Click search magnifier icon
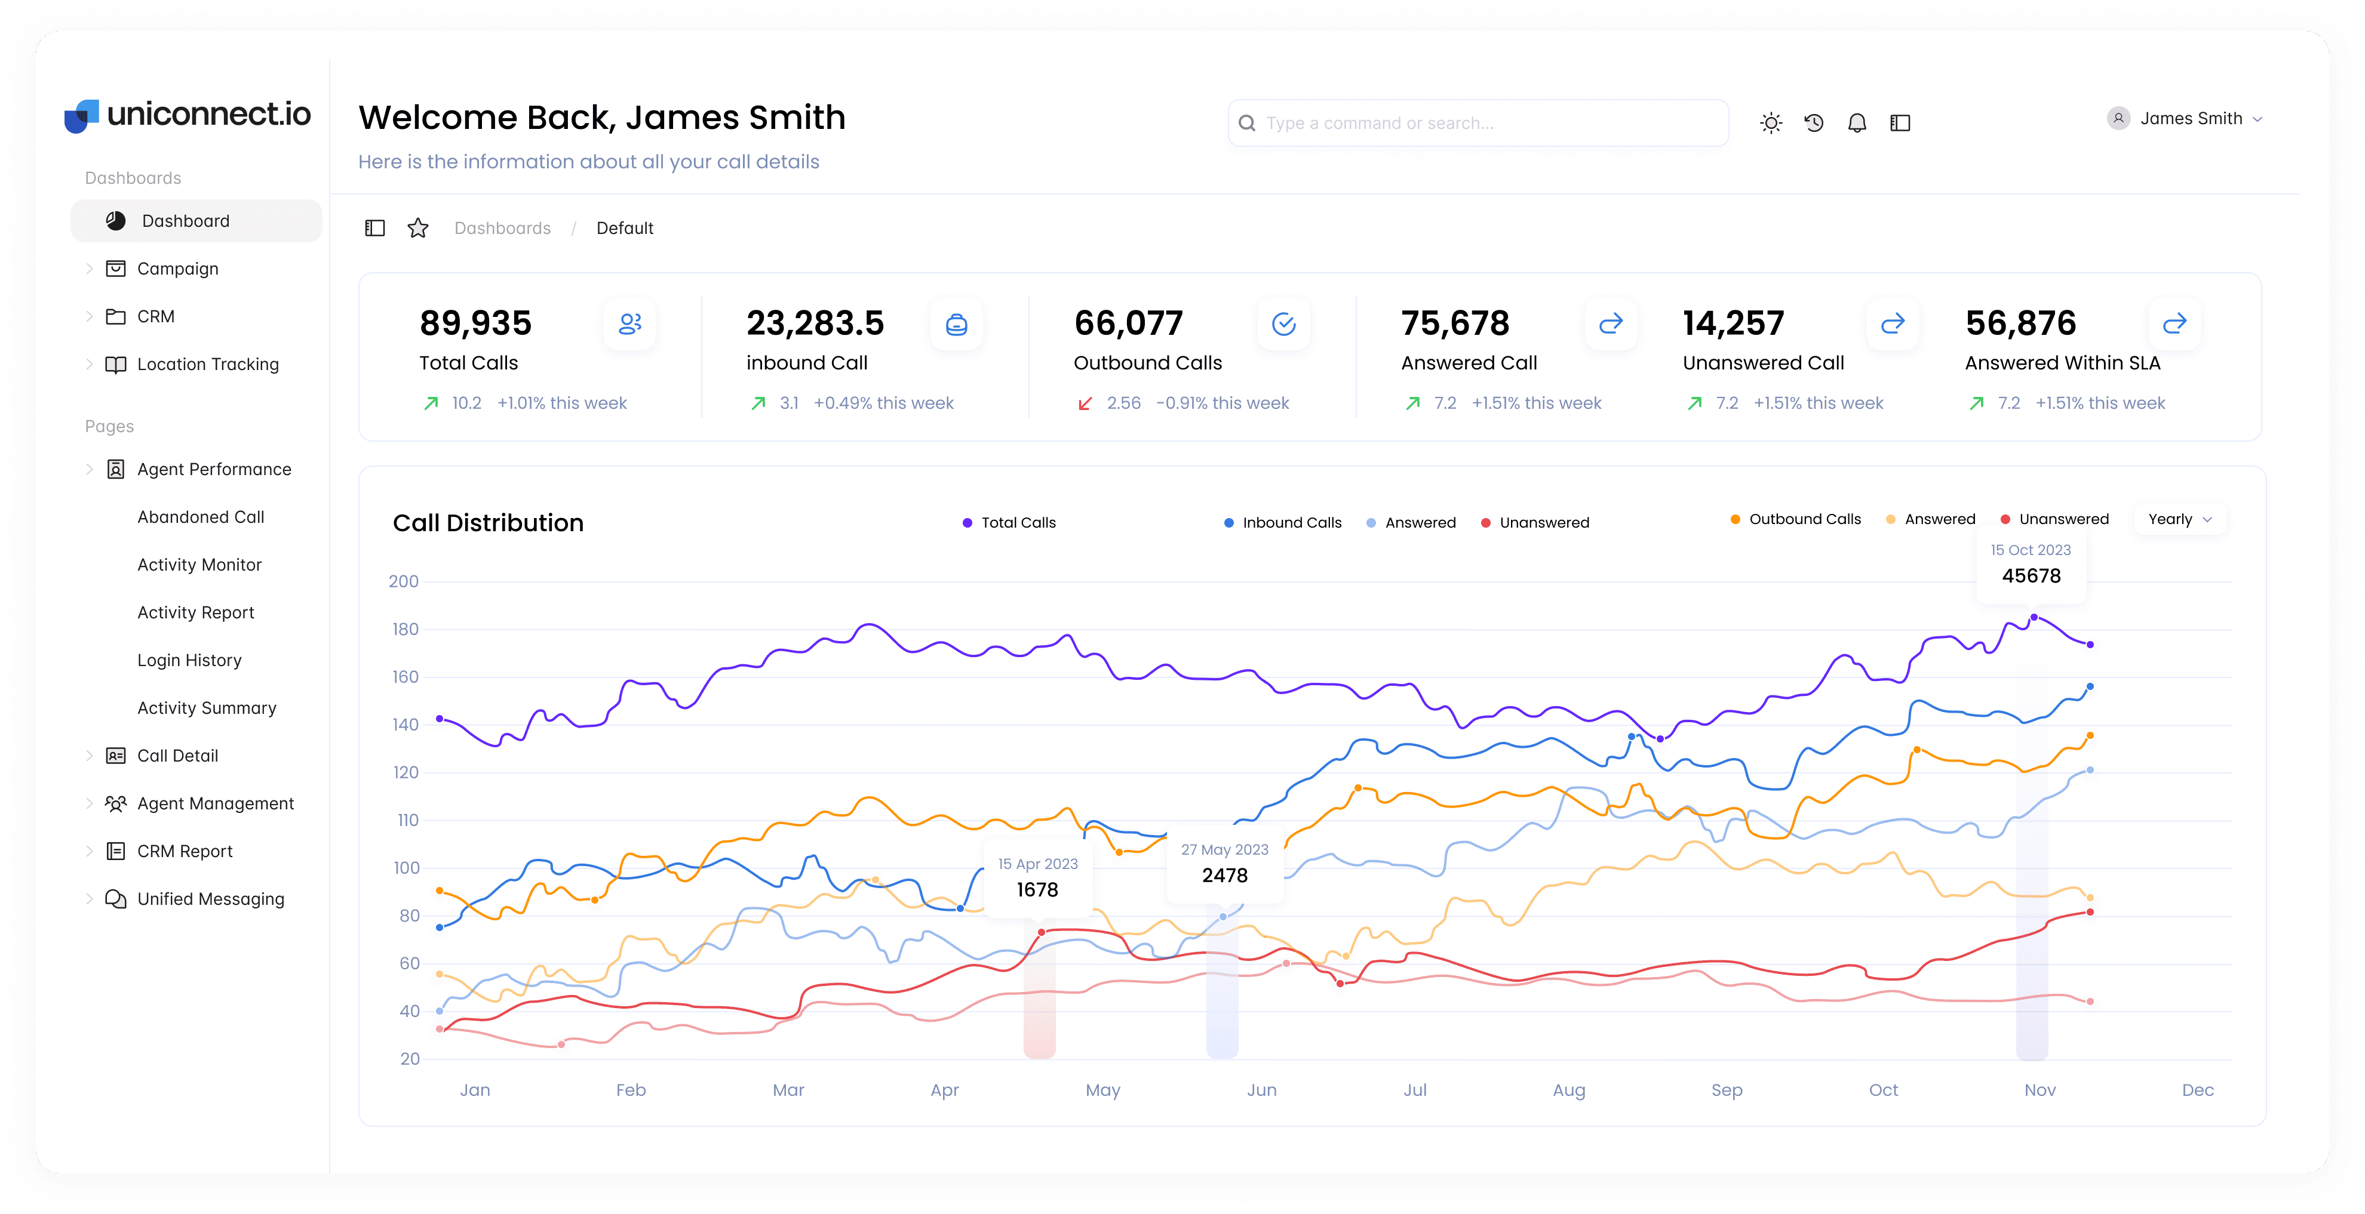Viewport: 2365px width, 1214px height. point(1247,123)
